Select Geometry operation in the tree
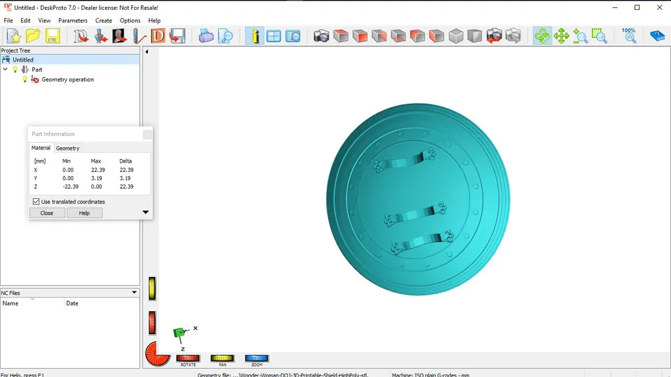Screen dimensions: 671x377 68,79
